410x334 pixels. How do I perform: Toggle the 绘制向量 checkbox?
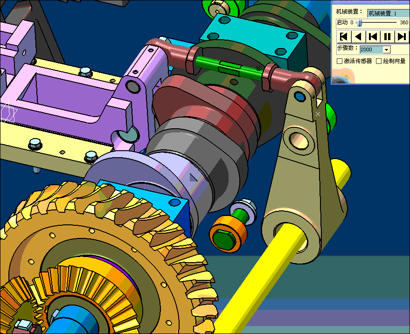tap(379, 61)
